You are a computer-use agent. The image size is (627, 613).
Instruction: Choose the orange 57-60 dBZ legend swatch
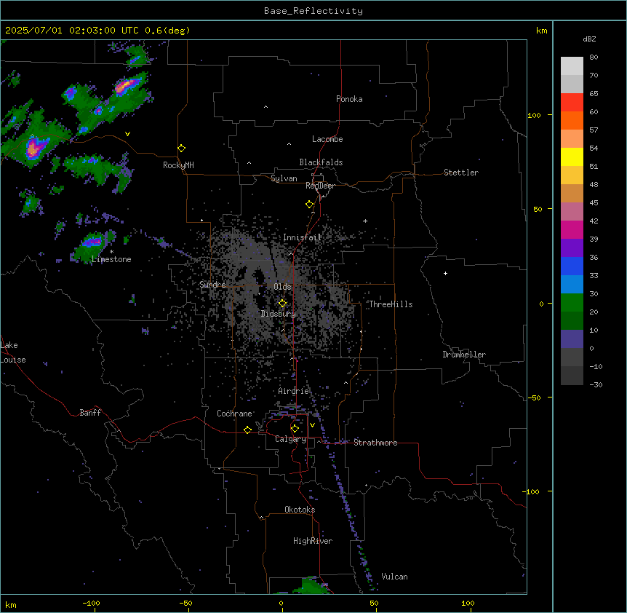[572, 120]
